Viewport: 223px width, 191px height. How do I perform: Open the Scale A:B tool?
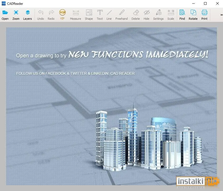[x=171, y=15]
